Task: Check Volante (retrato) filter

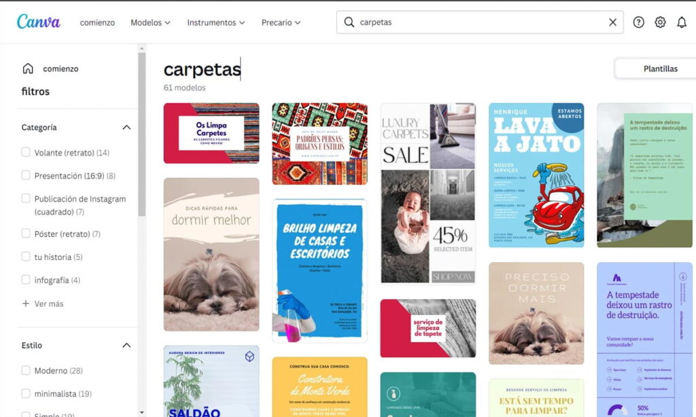Action: coord(26,152)
